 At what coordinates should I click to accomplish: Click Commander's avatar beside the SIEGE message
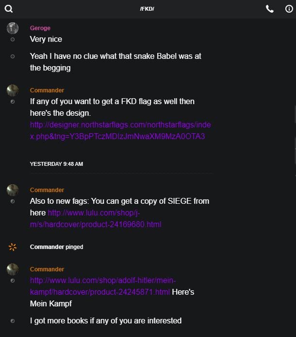13,190
